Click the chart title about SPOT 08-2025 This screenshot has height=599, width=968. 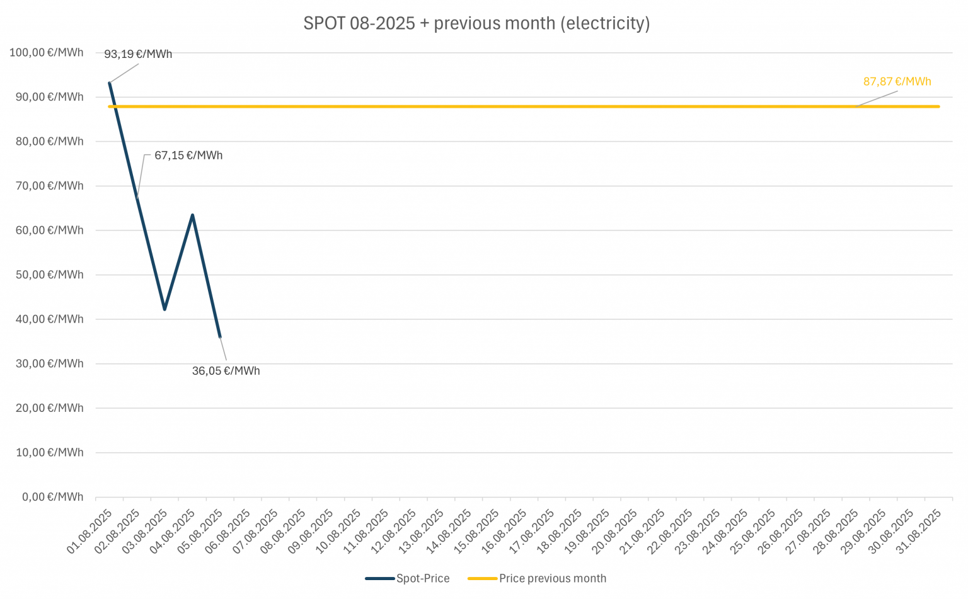[476, 23]
